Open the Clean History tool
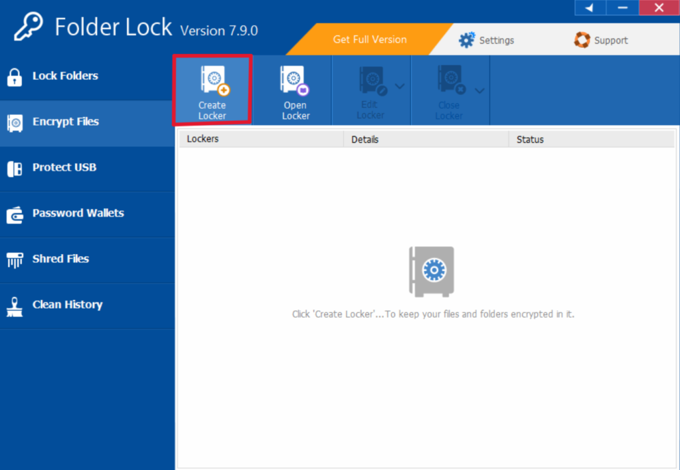The image size is (680, 470). pyautogui.click(x=67, y=304)
